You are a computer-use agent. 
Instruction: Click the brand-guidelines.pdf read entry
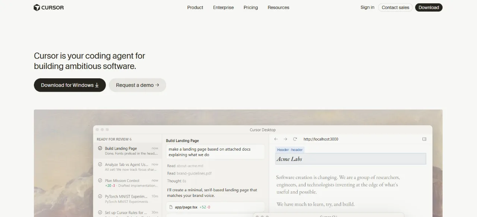189,173
